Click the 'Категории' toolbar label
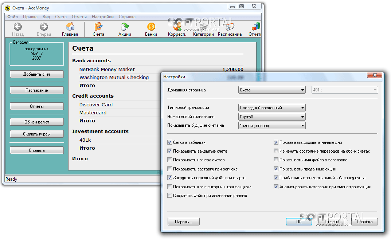This screenshot has height=240, width=391. (203, 34)
